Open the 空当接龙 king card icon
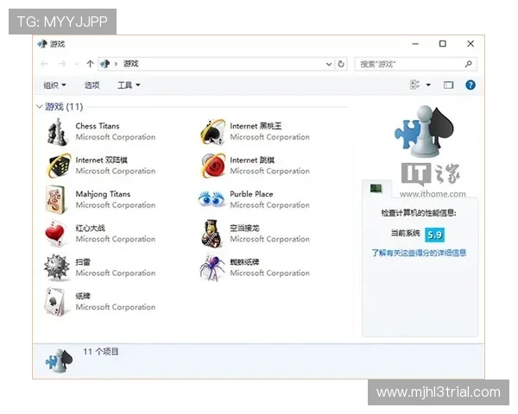 pyautogui.click(x=212, y=234)
